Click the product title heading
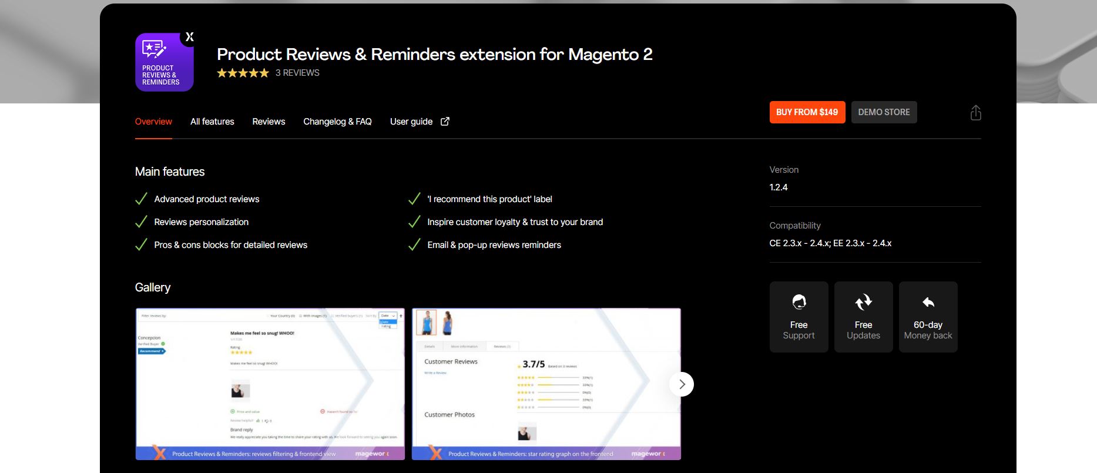This screenshot has width=1097, height=473. (x=435, y=54)
